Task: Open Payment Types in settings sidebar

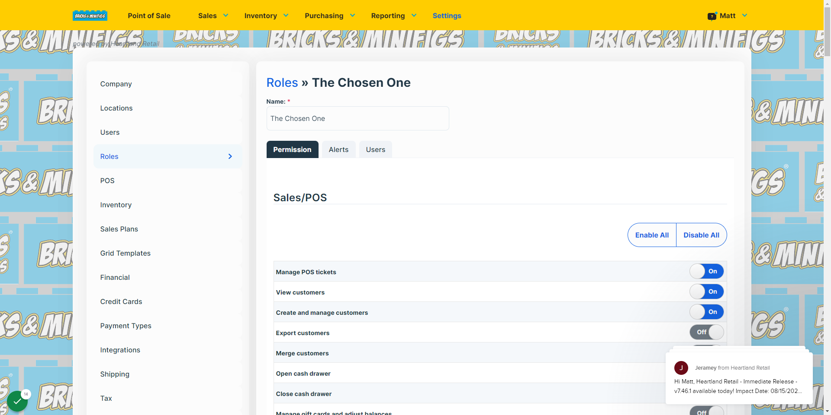Action: 126,326
